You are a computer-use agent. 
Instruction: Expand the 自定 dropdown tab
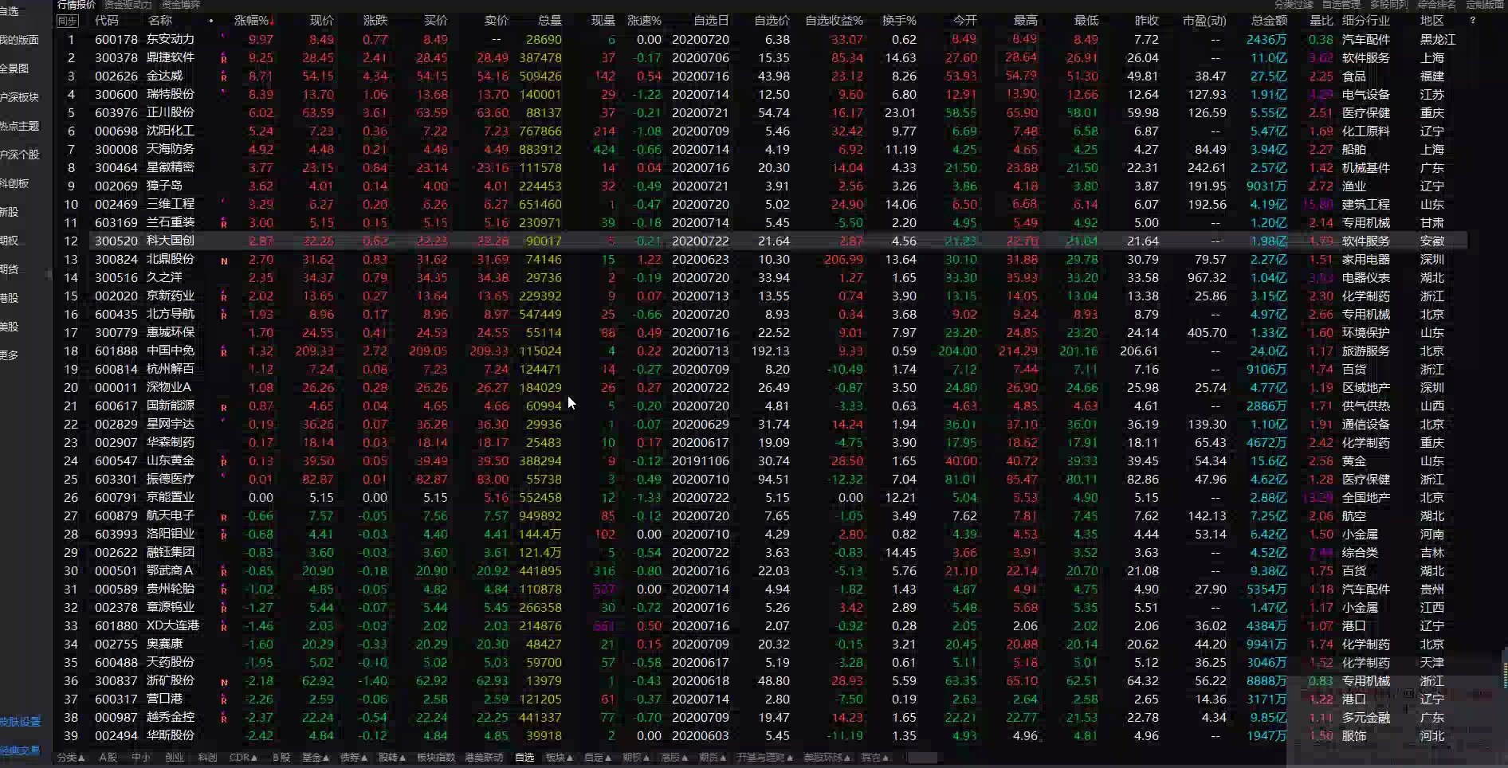coord(598,758)
